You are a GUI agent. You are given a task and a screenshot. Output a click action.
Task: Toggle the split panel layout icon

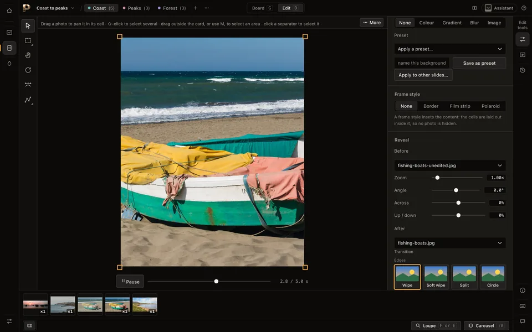coord(474,8)
